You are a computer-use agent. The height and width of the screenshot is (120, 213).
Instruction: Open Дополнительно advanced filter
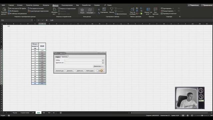pos(120,14)
